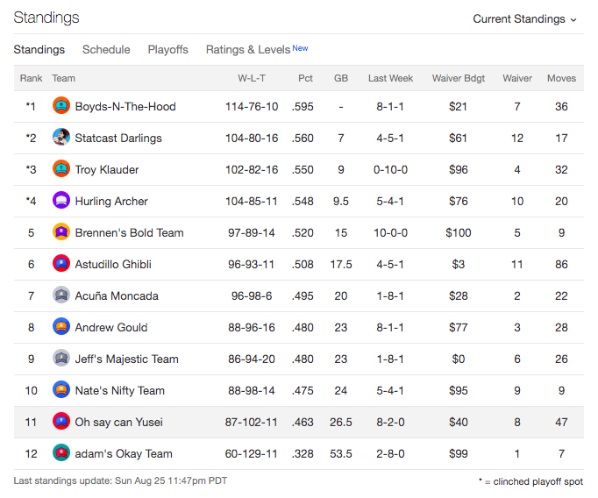
Task: Select Acuña Moncada gray avatar icon
Action: 61,295
